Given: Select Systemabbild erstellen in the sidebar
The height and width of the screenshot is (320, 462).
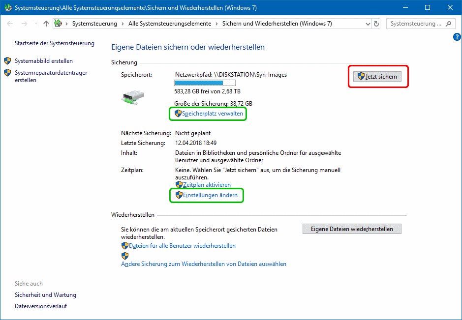Looking at the screenshot, I should click(x=44, y=61).
